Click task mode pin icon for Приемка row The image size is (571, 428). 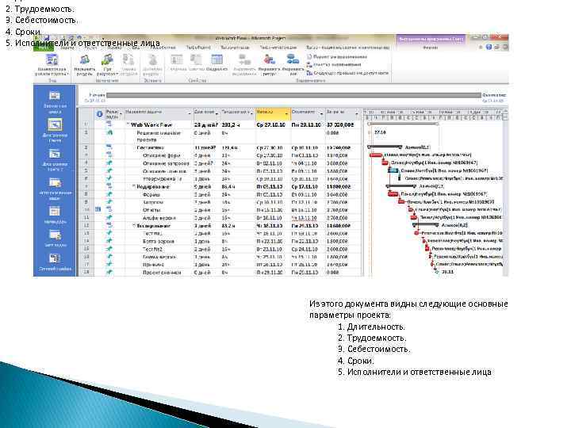(109, 265)
